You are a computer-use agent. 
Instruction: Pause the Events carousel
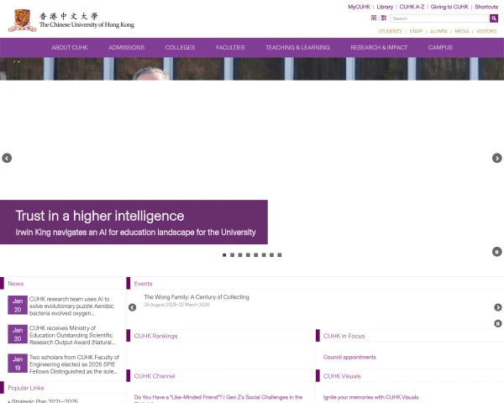tap(497, 323)
